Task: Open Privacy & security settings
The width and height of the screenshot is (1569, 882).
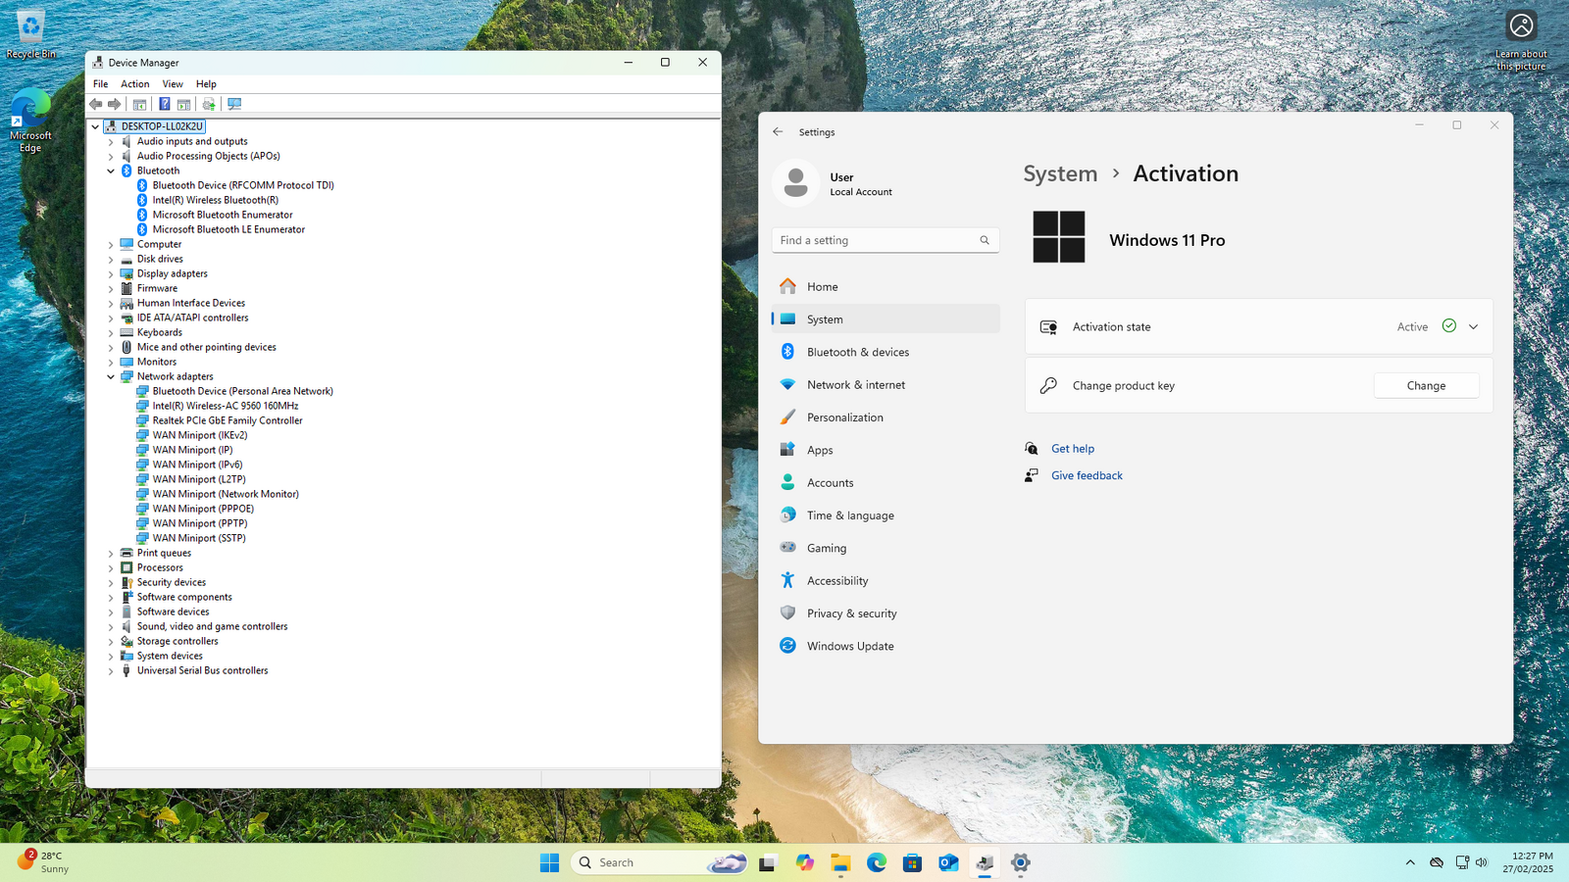Action: point(886,613)
